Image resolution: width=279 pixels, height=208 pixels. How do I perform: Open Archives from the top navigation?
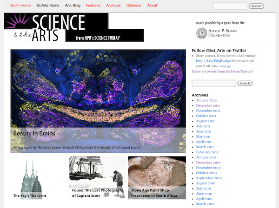[113, 5]
